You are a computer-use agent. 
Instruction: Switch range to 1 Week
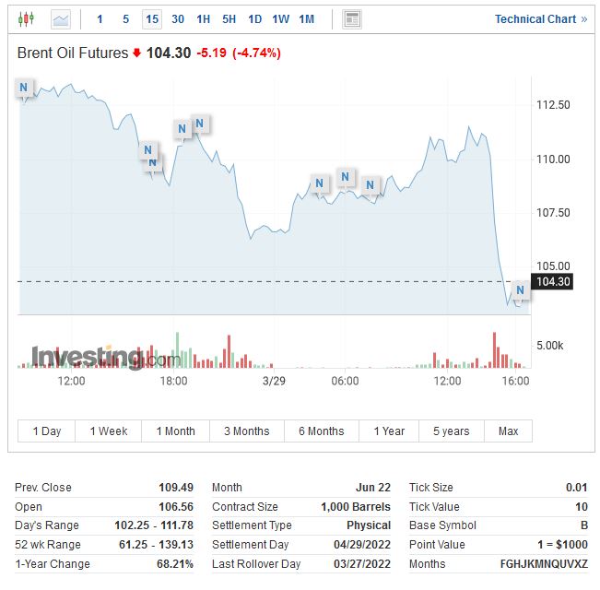[109, 431]
